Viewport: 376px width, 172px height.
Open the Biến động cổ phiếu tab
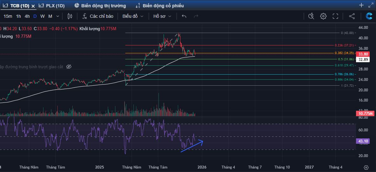tap(160, 6)
